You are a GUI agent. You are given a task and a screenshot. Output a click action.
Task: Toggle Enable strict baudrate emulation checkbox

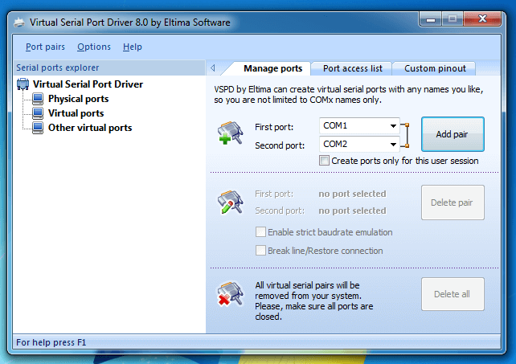[x=260, y=232]
